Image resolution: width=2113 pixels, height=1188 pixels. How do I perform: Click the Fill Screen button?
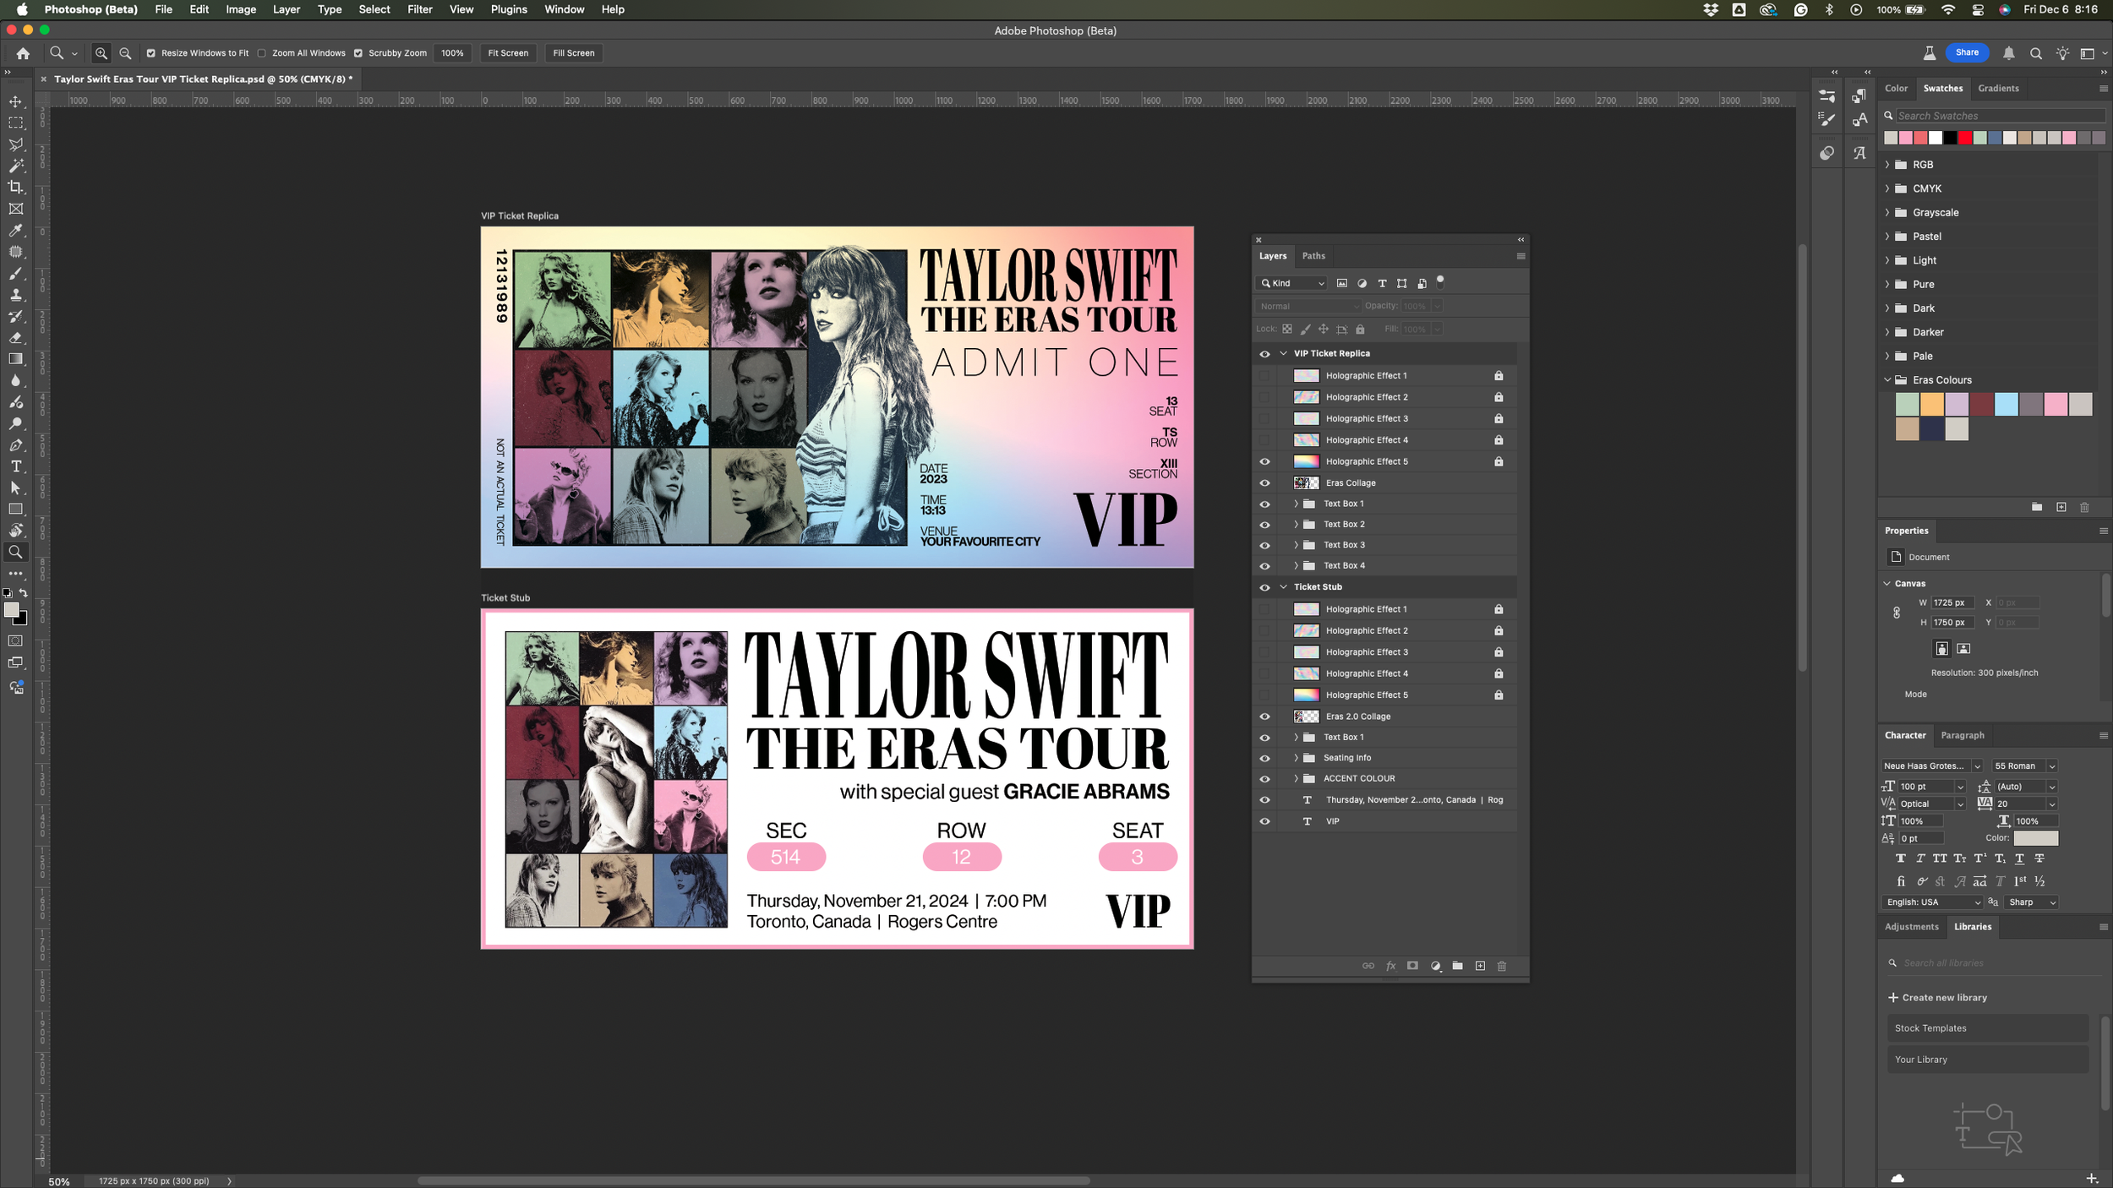pos(574,53)
